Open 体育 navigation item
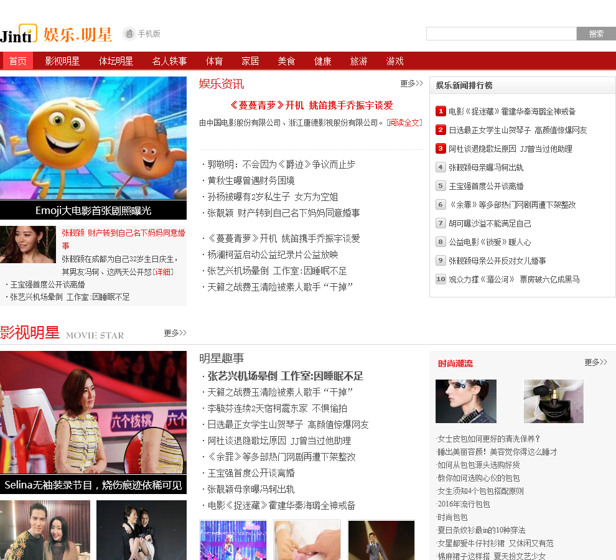The image size is (616, 560). [x=214, y=61]
